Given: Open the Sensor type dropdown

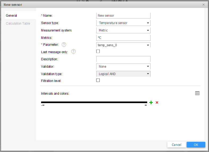Looking at the screenshot, I should click(123, 23).
